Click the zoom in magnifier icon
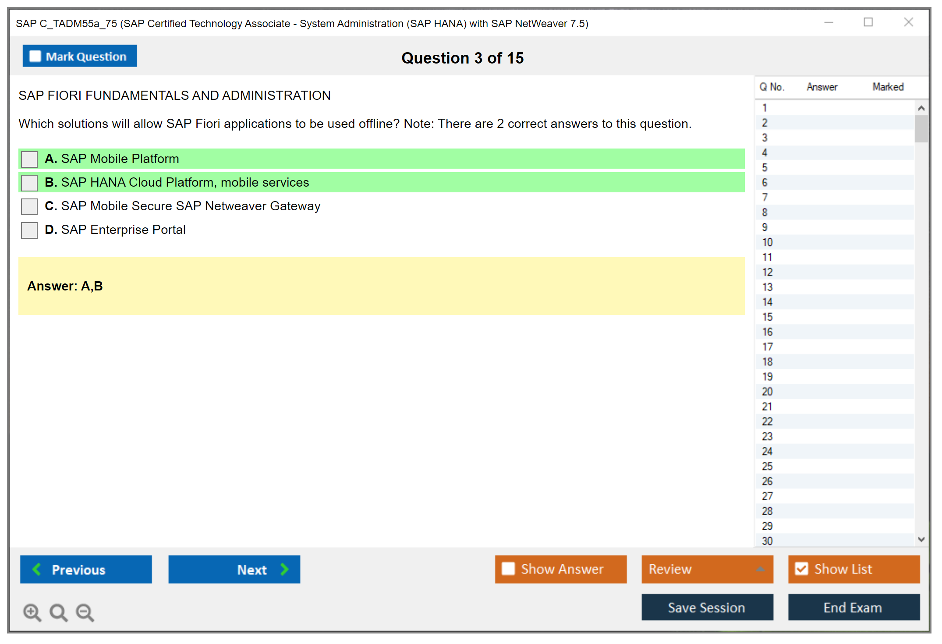This screenshot has height=644, width=942. tap(32, 612)
